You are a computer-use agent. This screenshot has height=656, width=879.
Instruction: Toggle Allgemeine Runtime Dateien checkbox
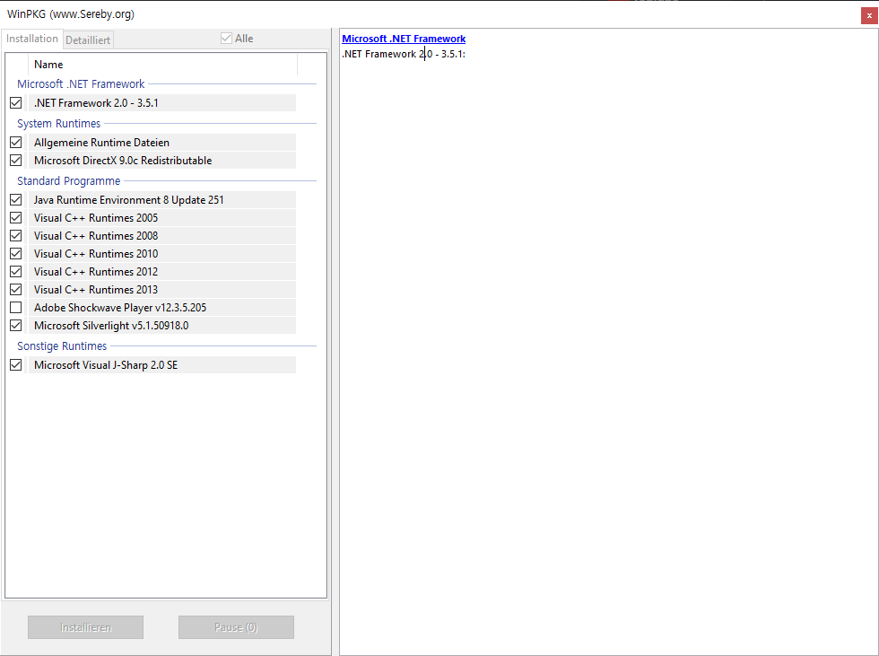[x=16, y=143]
